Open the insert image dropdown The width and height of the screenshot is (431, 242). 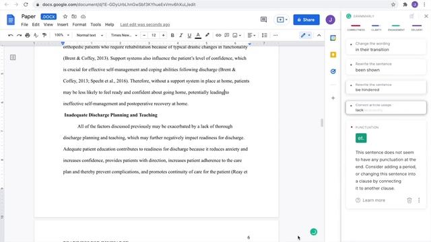pyautogui.click(x=236, y=35)
